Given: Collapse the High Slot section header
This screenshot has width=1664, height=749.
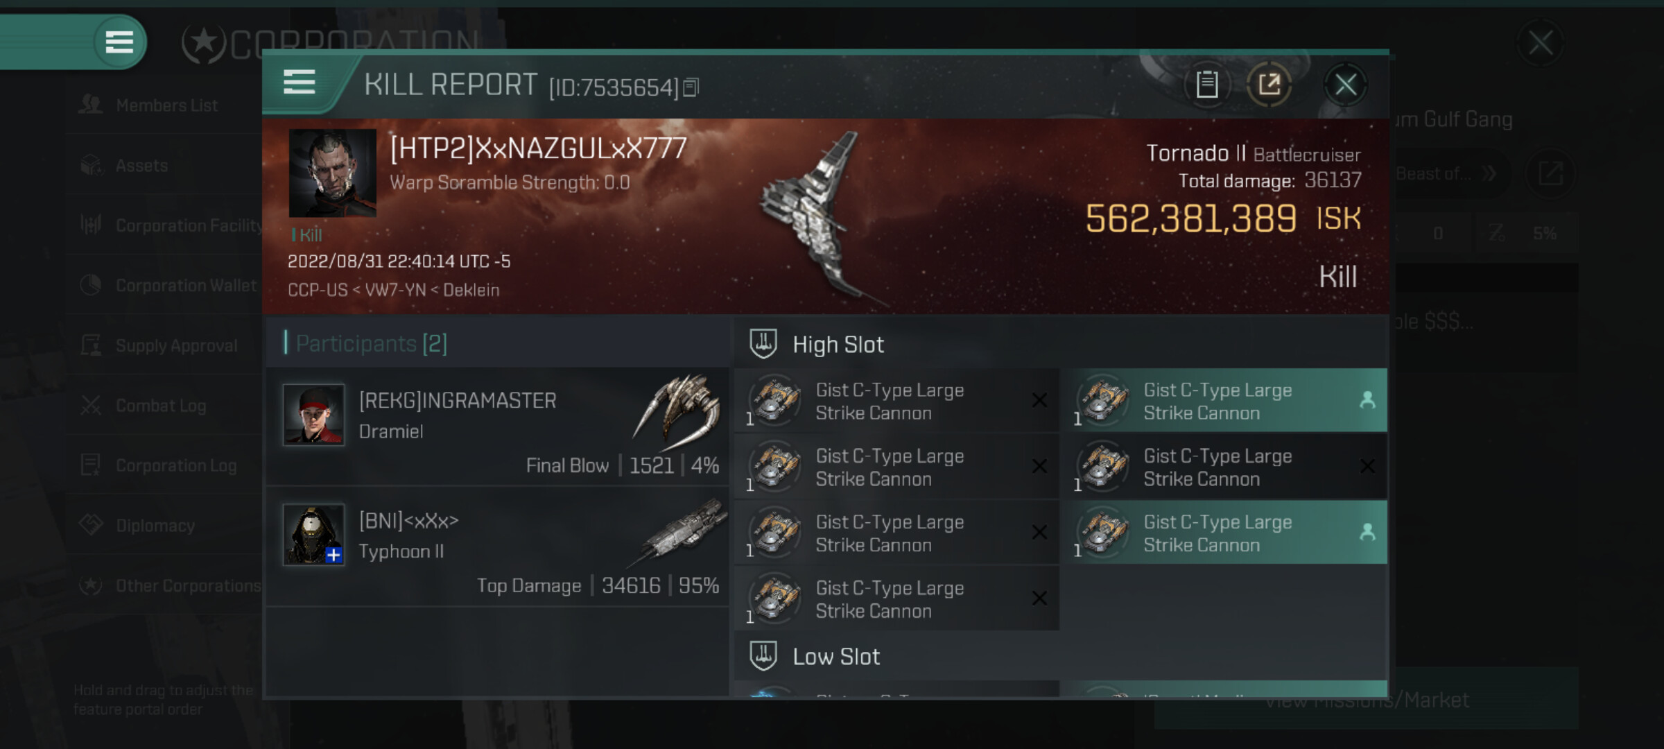Looking at the screenshot, I should pos(1061,344).
